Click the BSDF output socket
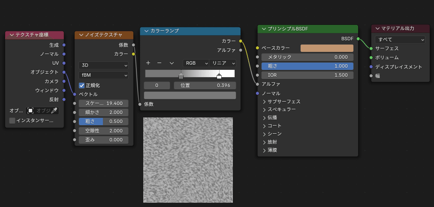This screenshot has width=434, height=207. tap(358, 39)
